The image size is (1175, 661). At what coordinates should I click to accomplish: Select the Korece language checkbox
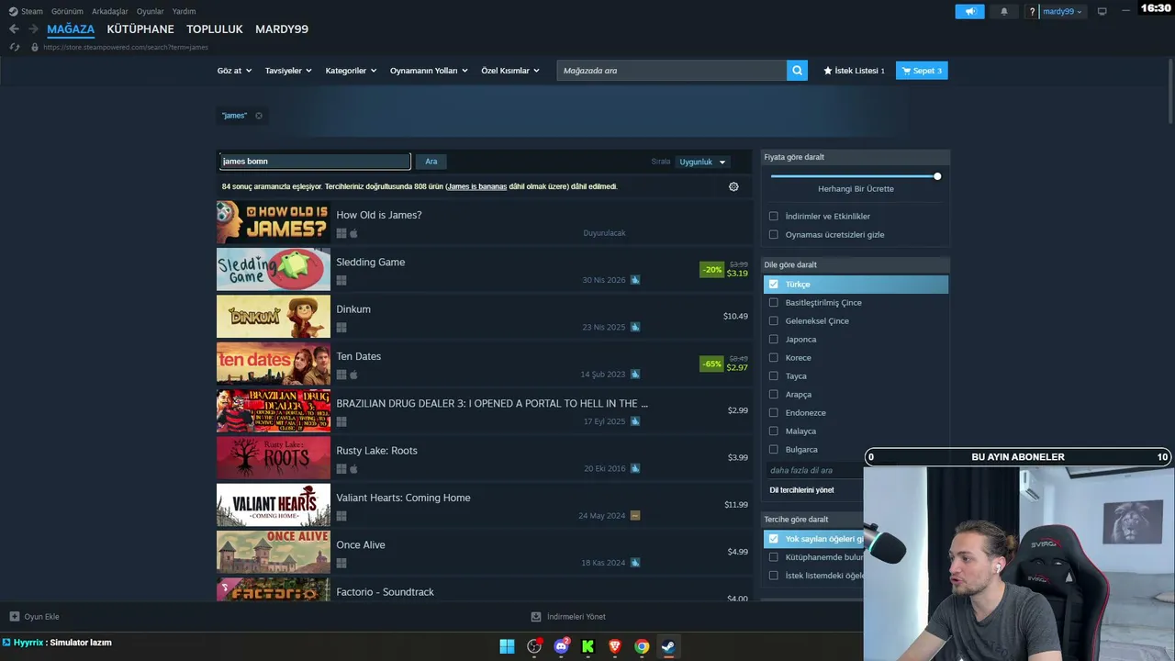(x=774, y=358)
